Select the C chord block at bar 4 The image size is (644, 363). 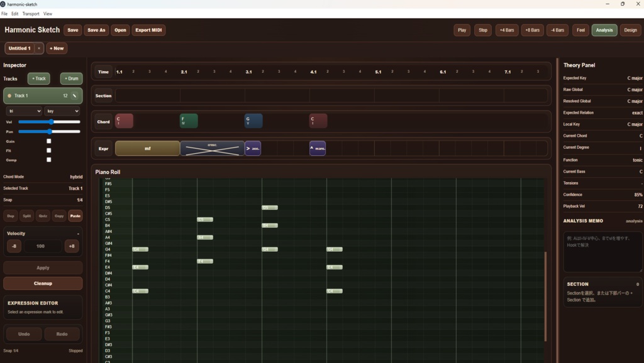(318, 121)
